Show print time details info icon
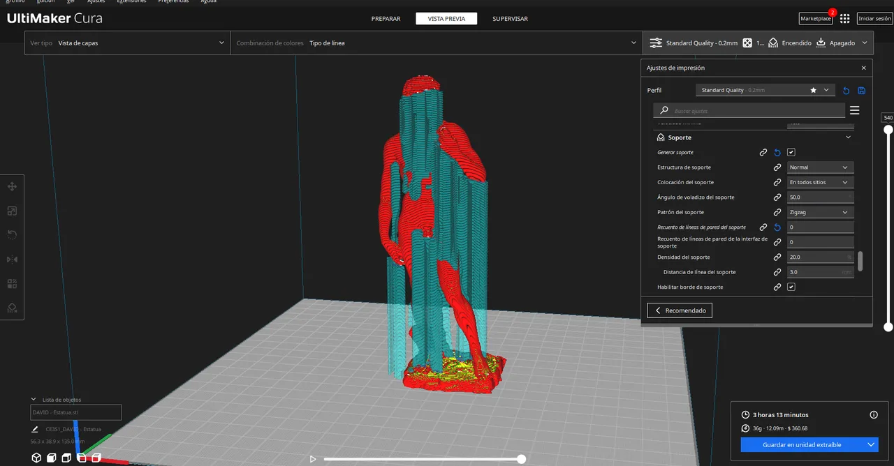Viewport: 894px width, 466px height. (874, 414)
